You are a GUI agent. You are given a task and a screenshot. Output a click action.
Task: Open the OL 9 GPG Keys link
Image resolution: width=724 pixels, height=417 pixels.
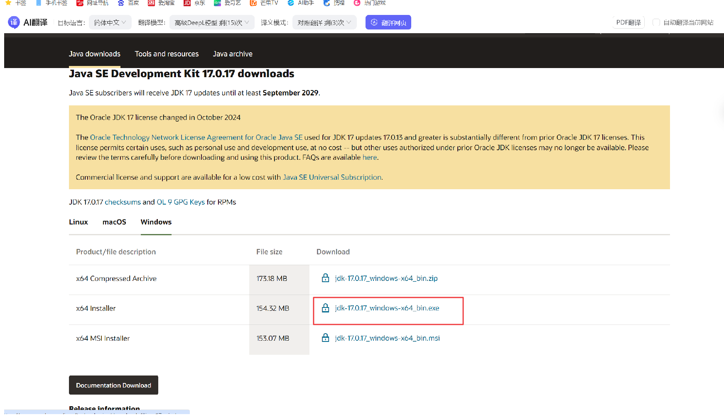pos(181,202)
